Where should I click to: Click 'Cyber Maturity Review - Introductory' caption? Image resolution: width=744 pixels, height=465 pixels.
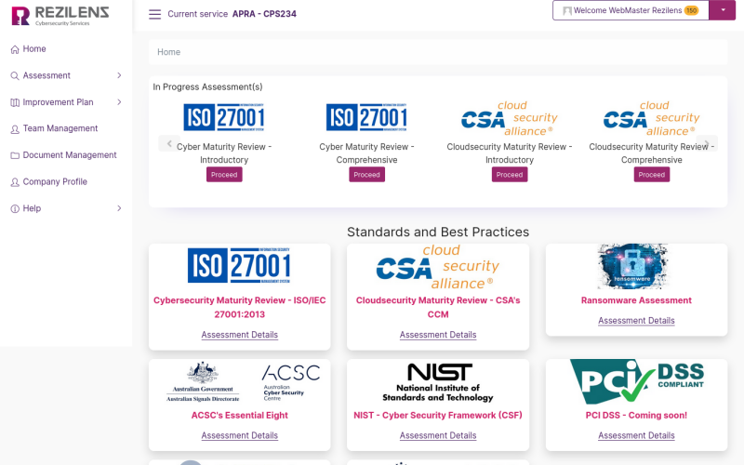point(224,153)
